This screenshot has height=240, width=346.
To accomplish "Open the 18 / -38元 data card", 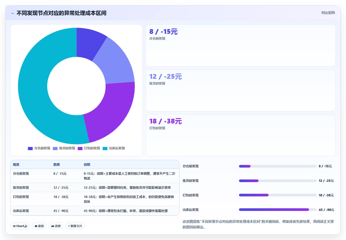I will point(241,135).
